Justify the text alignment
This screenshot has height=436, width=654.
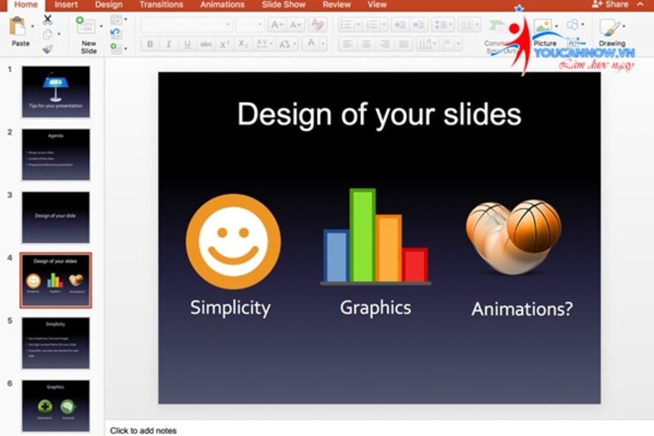tap(404, 44)
